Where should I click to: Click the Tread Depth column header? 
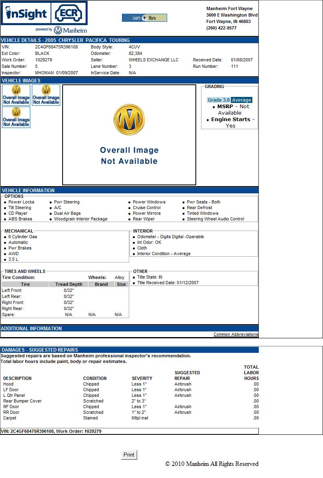pyautogui.click(x=69, y=284)
